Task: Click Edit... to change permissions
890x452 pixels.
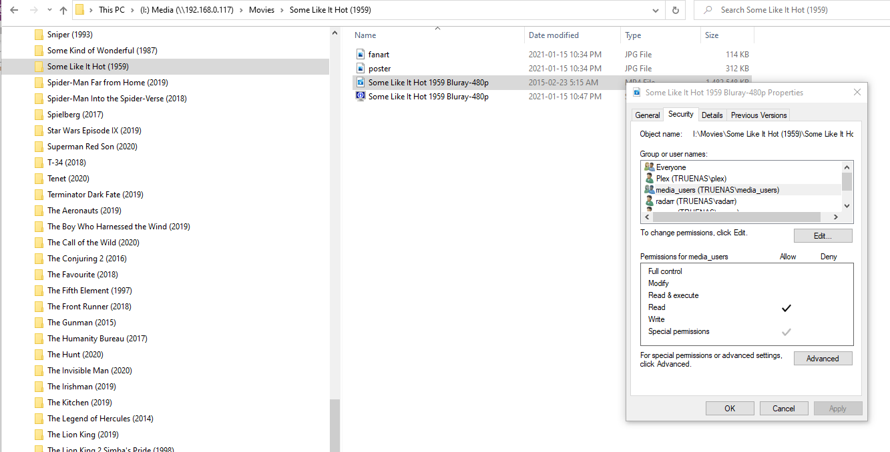Action: click(823, 235)
